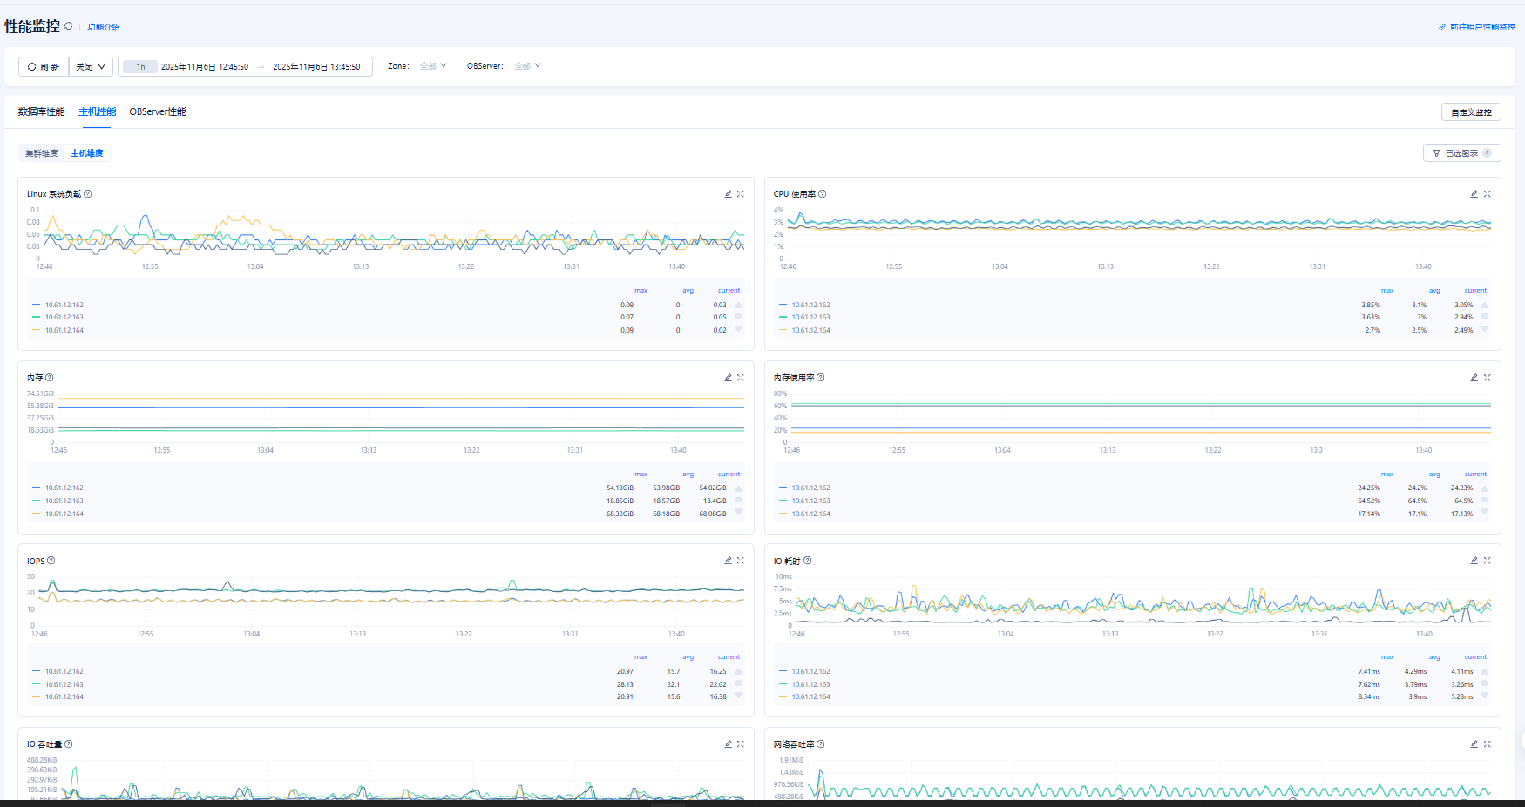Open the Zone 全部 dropdown
1525x807 pixels.
(x=433, y=66)
